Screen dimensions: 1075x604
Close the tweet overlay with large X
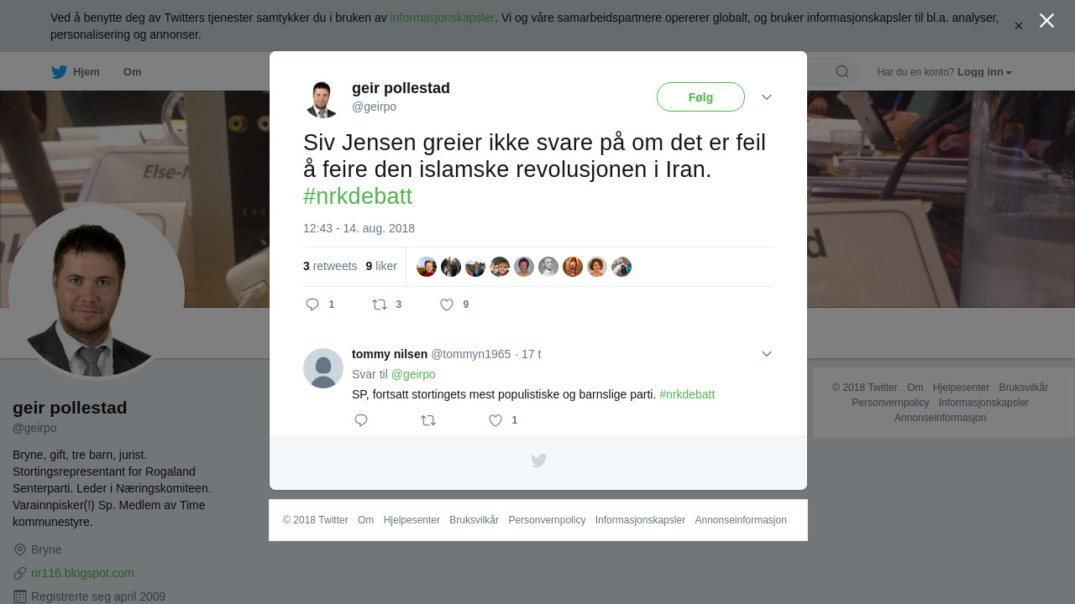click(x=1046, y=21)
